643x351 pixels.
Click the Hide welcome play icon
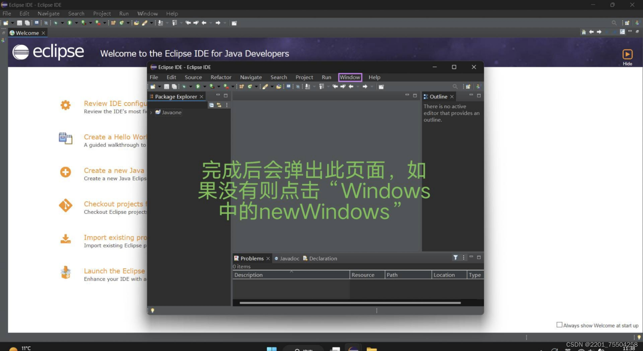tap(627, 54)
